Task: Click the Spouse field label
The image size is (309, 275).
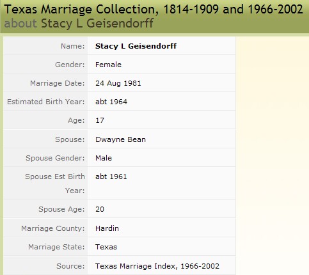Action: [70, 139]
